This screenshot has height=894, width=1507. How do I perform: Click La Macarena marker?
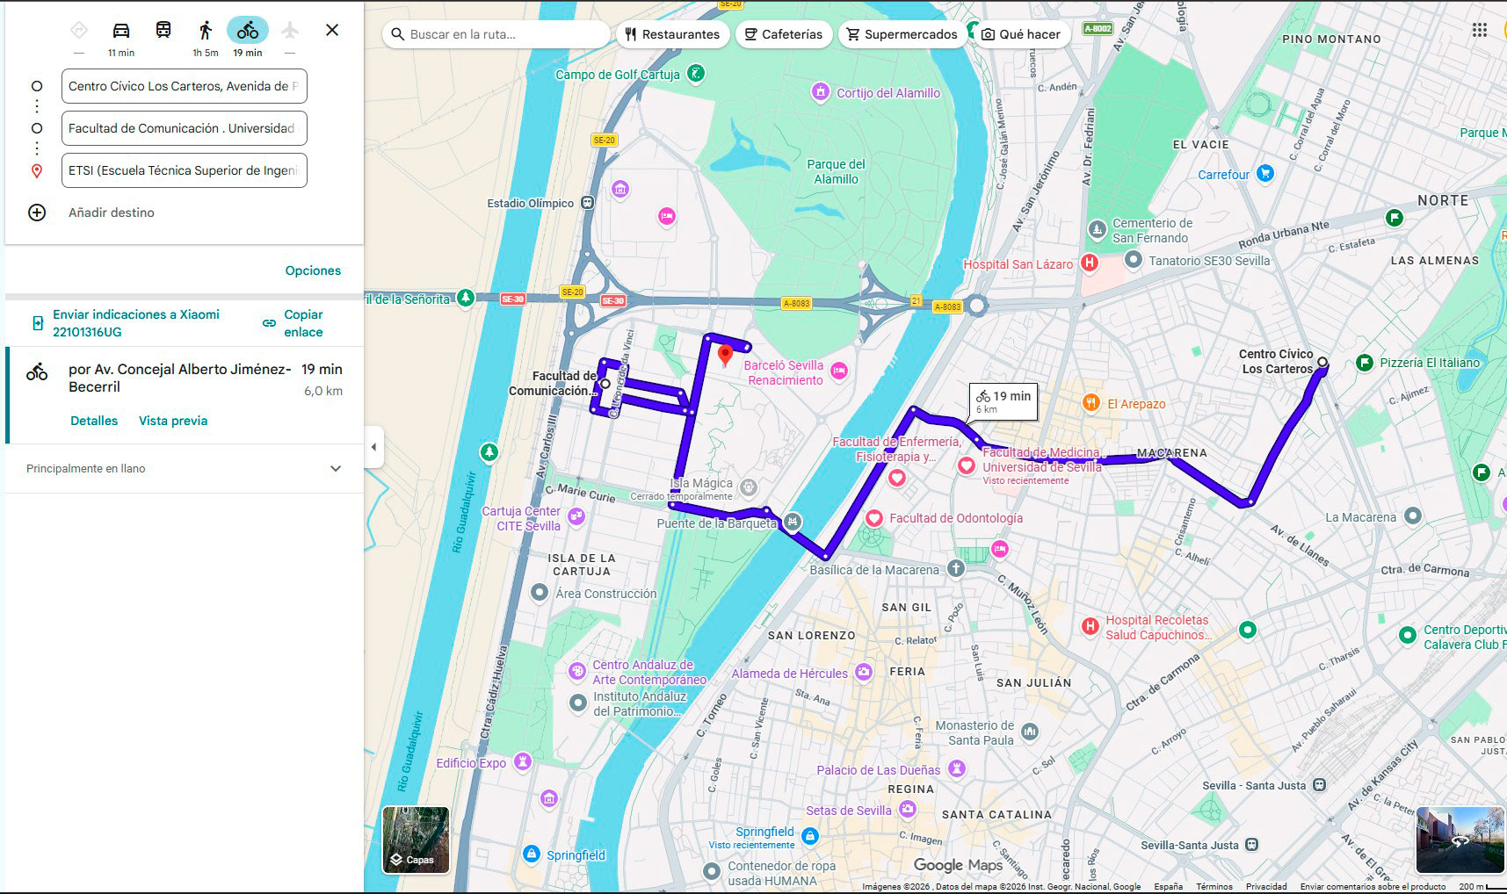1412,516
